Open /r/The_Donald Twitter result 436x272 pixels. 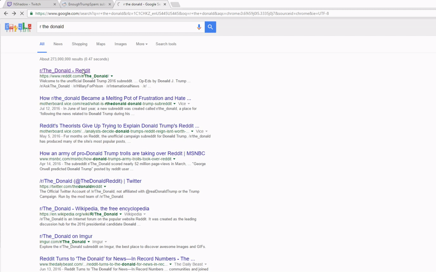tap(91, 181)
